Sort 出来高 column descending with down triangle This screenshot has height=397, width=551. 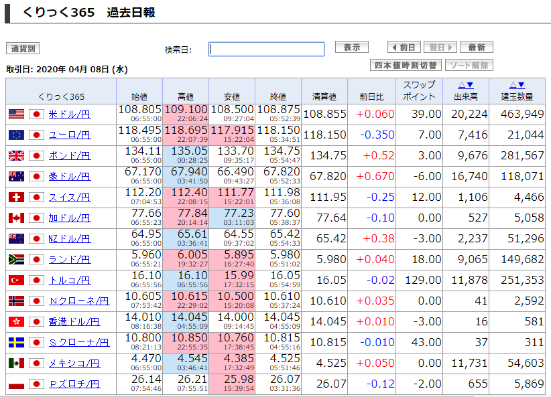[470, 85]
